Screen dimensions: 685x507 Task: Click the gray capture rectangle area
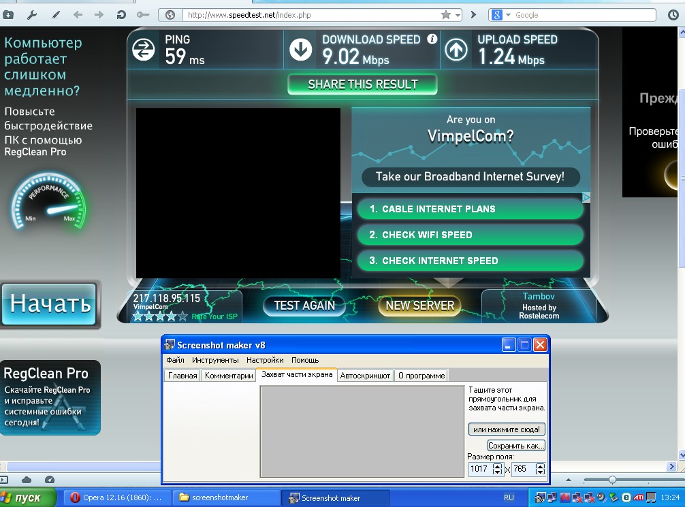coord(362,432)
